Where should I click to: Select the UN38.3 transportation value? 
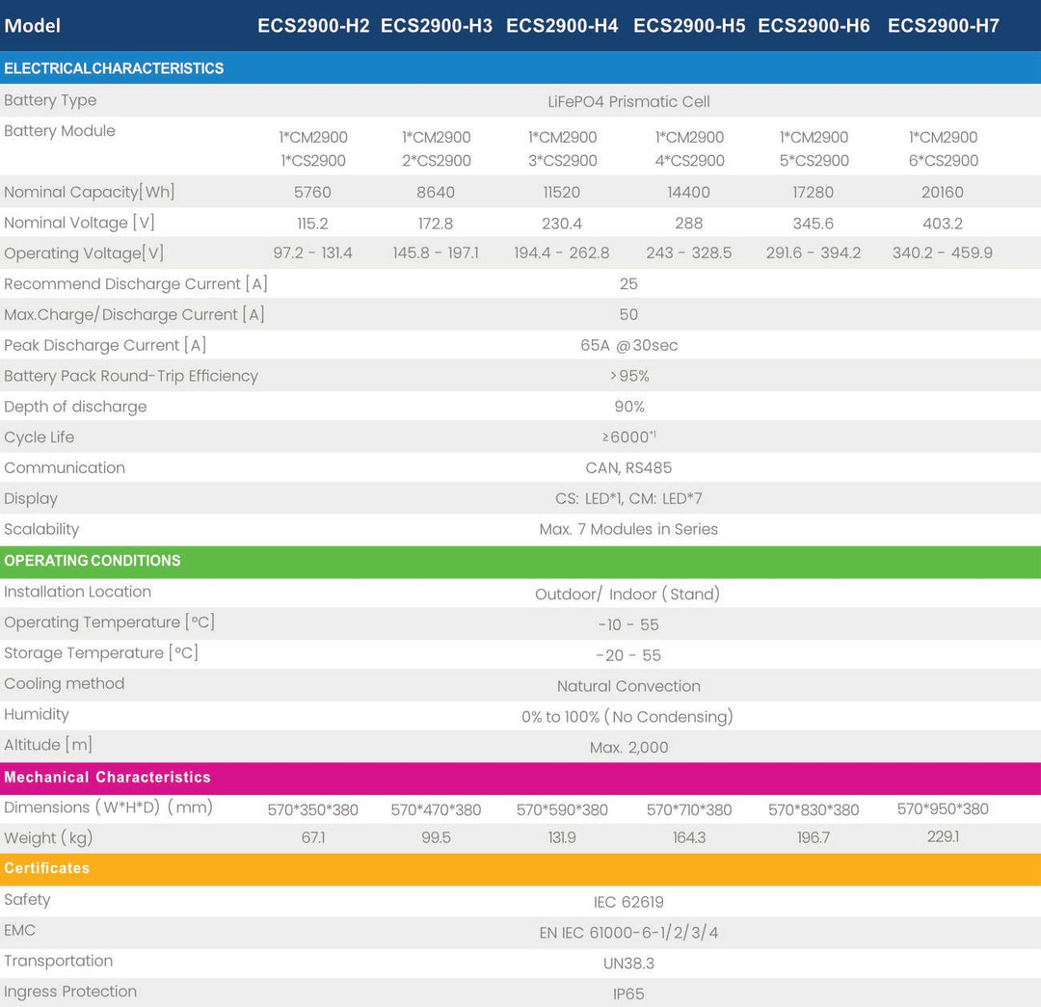click(x=628, y=964)
